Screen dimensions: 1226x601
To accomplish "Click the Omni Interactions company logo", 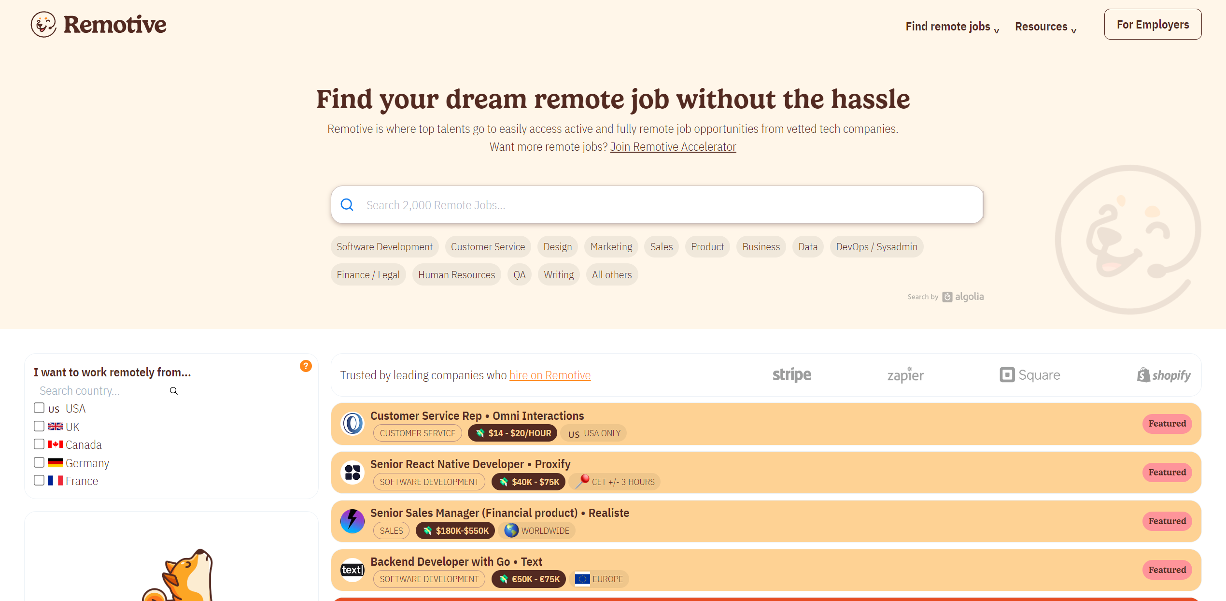I will (352, 424).
